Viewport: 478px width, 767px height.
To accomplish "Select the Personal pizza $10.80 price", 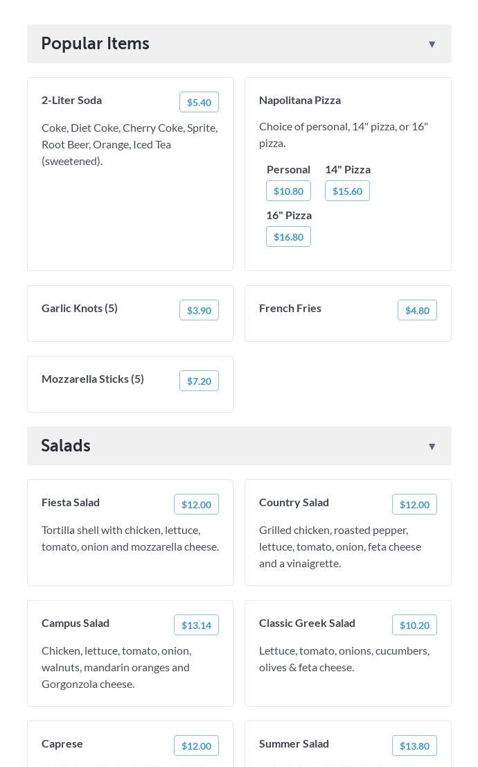I will pos(288,191).
